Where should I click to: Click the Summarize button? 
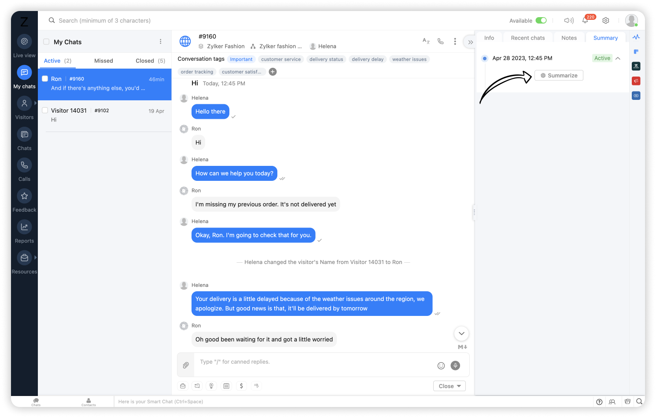tap(559, 76)
